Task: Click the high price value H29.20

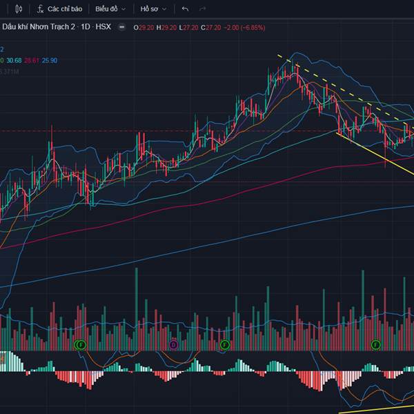Action: [166, 28]
